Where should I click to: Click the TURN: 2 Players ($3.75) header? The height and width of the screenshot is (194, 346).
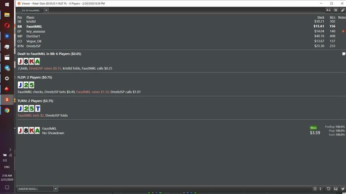35,101
